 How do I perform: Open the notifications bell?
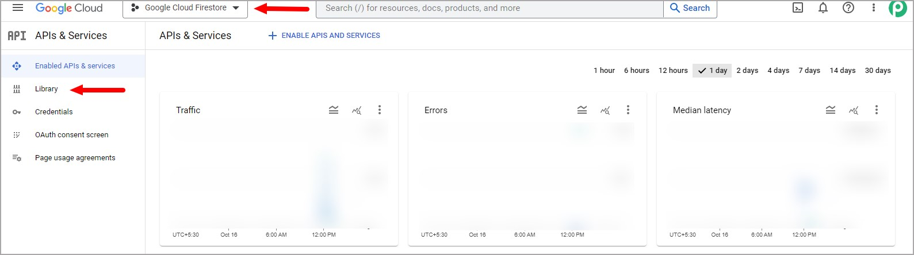point(823,8)
